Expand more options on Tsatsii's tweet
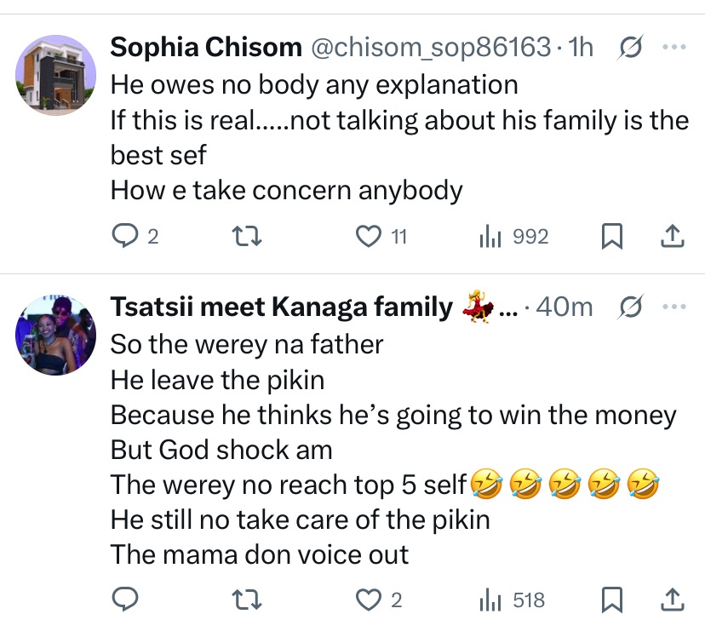 673,306
